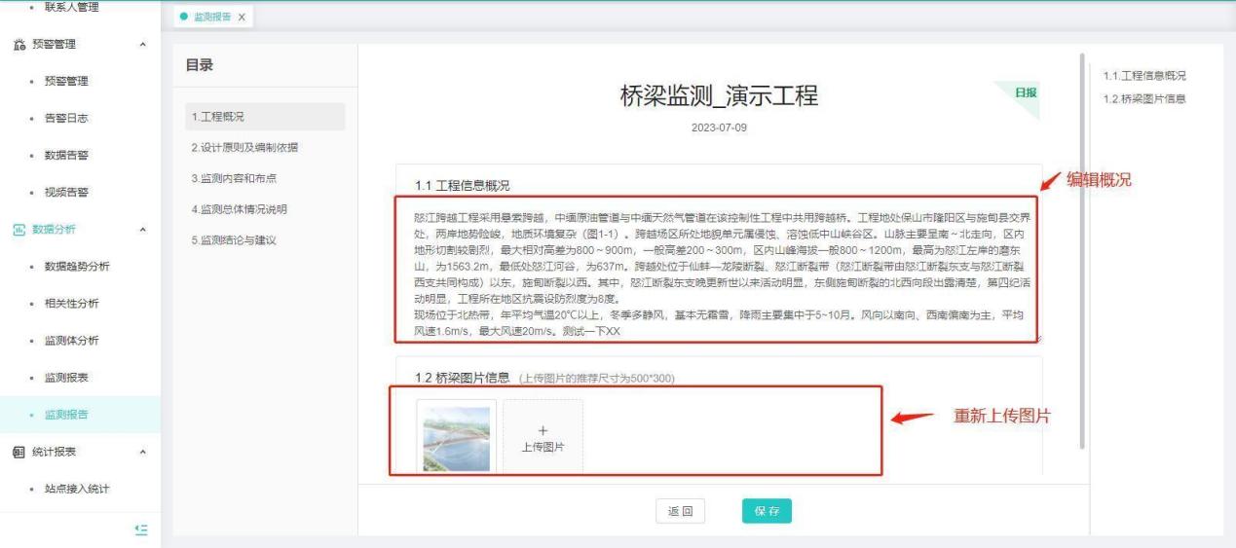
Task: Open 数据趋势分析 in the sidebar
Action: [x=77, y=267]
